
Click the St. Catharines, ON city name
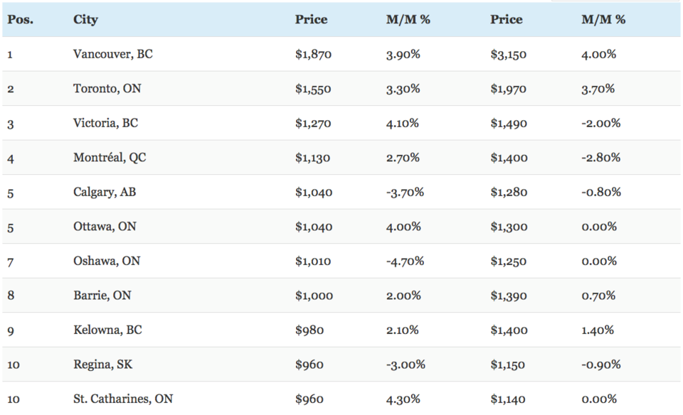(123, 399)
